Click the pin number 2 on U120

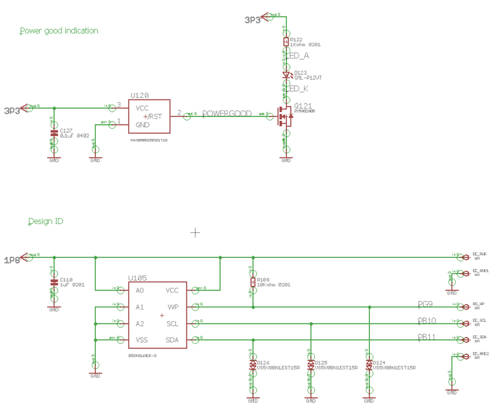[x=179, y=112]
